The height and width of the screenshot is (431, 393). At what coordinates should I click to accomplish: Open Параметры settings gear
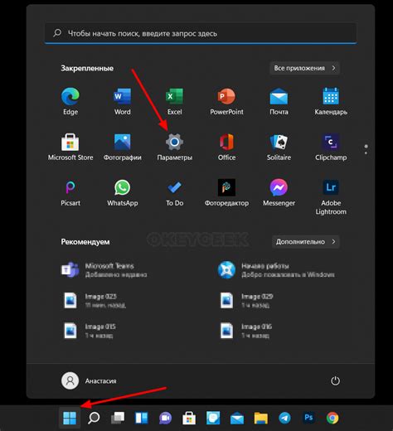(x=174, y=147)
